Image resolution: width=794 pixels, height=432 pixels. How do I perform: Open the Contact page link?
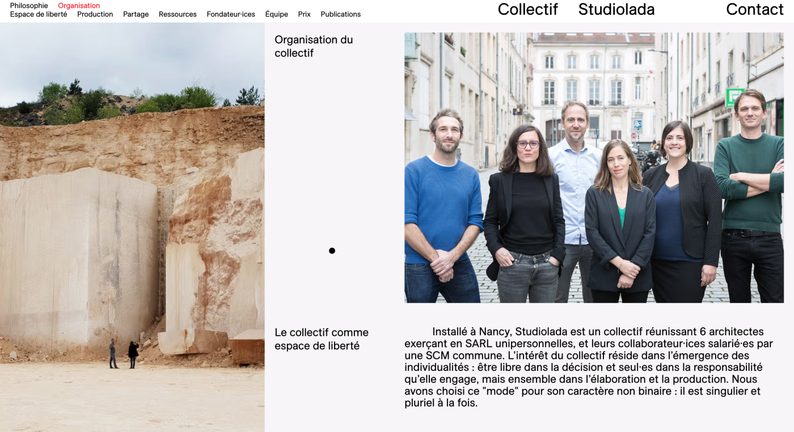point(755,10)
